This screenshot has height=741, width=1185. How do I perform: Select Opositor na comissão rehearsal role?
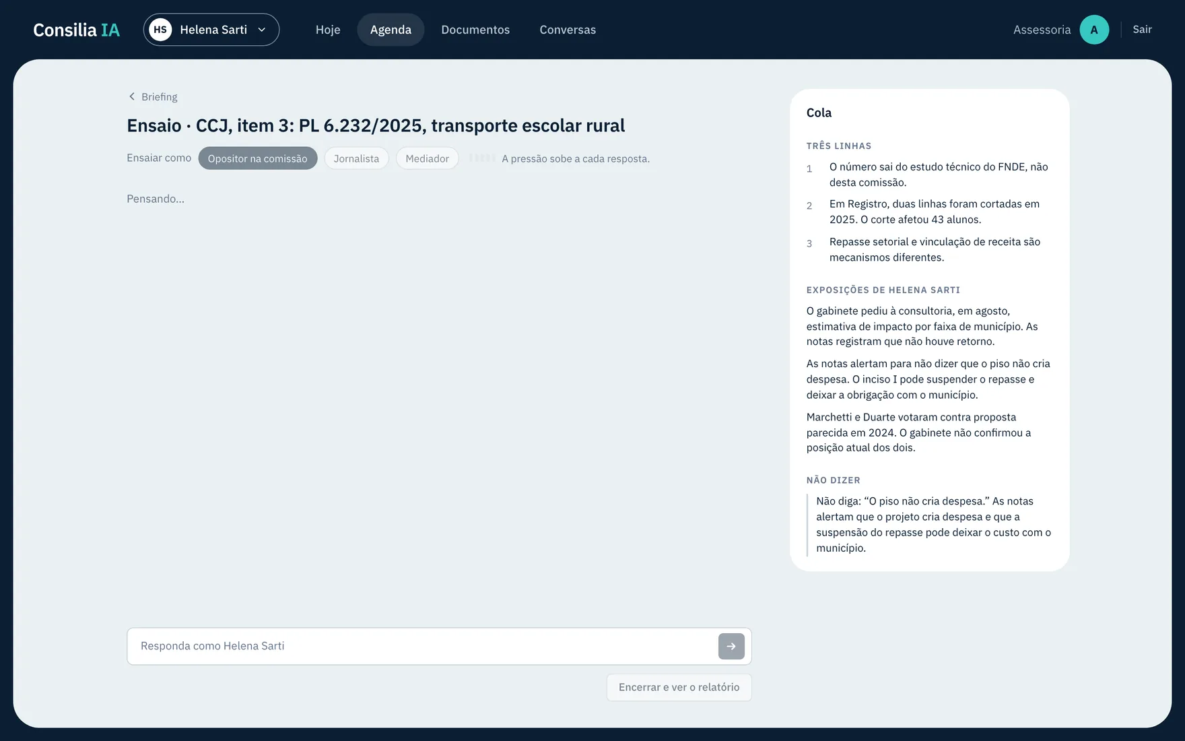(257, 158)
